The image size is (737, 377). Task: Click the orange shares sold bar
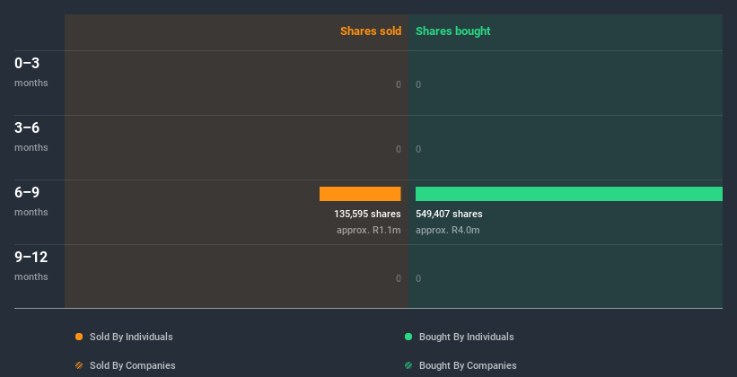point(360,194)
